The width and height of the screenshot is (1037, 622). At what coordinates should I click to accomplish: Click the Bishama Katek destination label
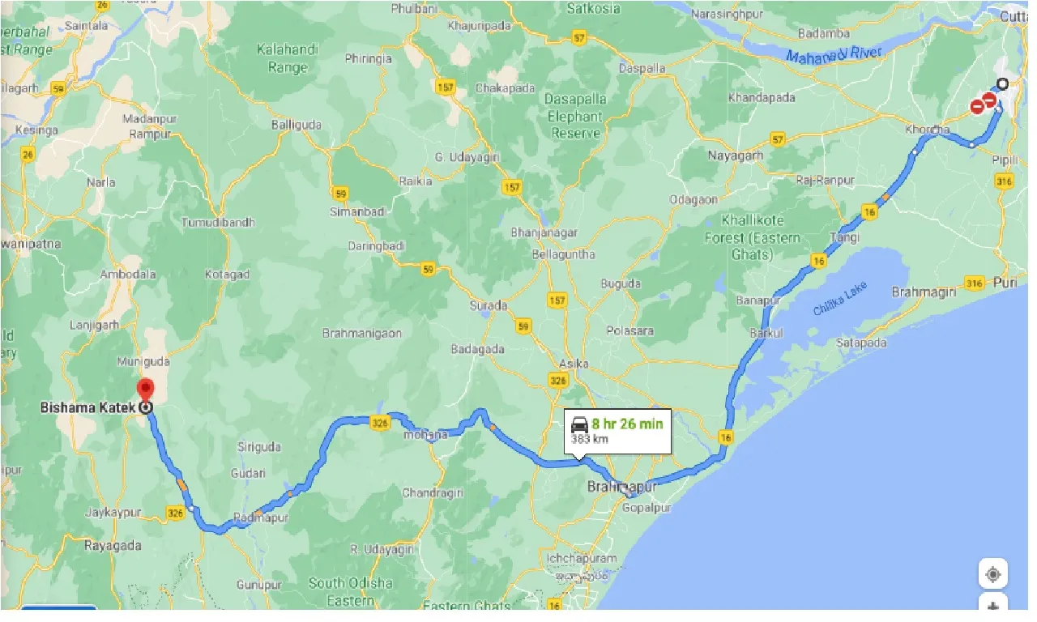(87, 407)
